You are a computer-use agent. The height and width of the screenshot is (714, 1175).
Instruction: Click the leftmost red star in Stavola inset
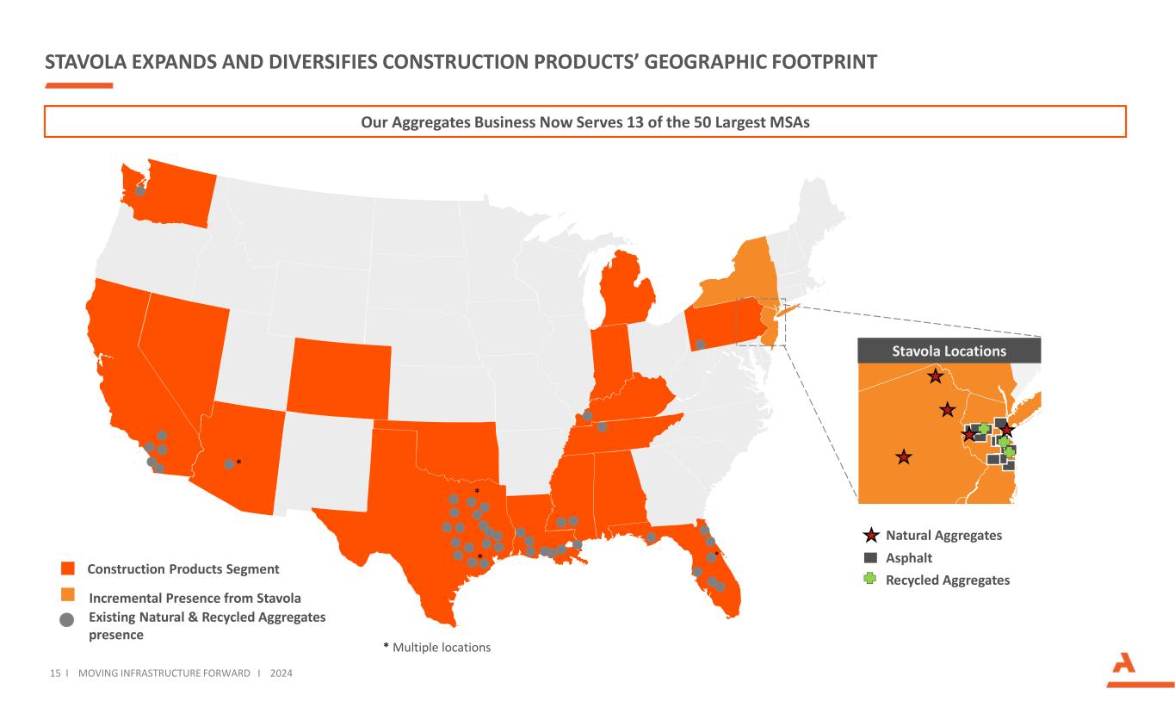click(903, 456)
